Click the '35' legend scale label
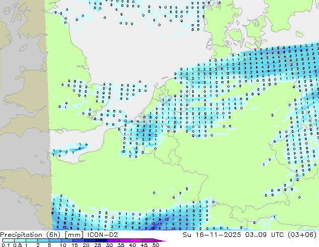This screenshot has height=247, width=319. click(121, 245)
